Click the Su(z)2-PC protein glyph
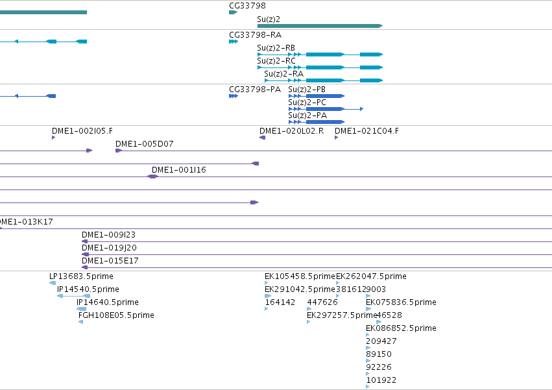 click(326, 109)
